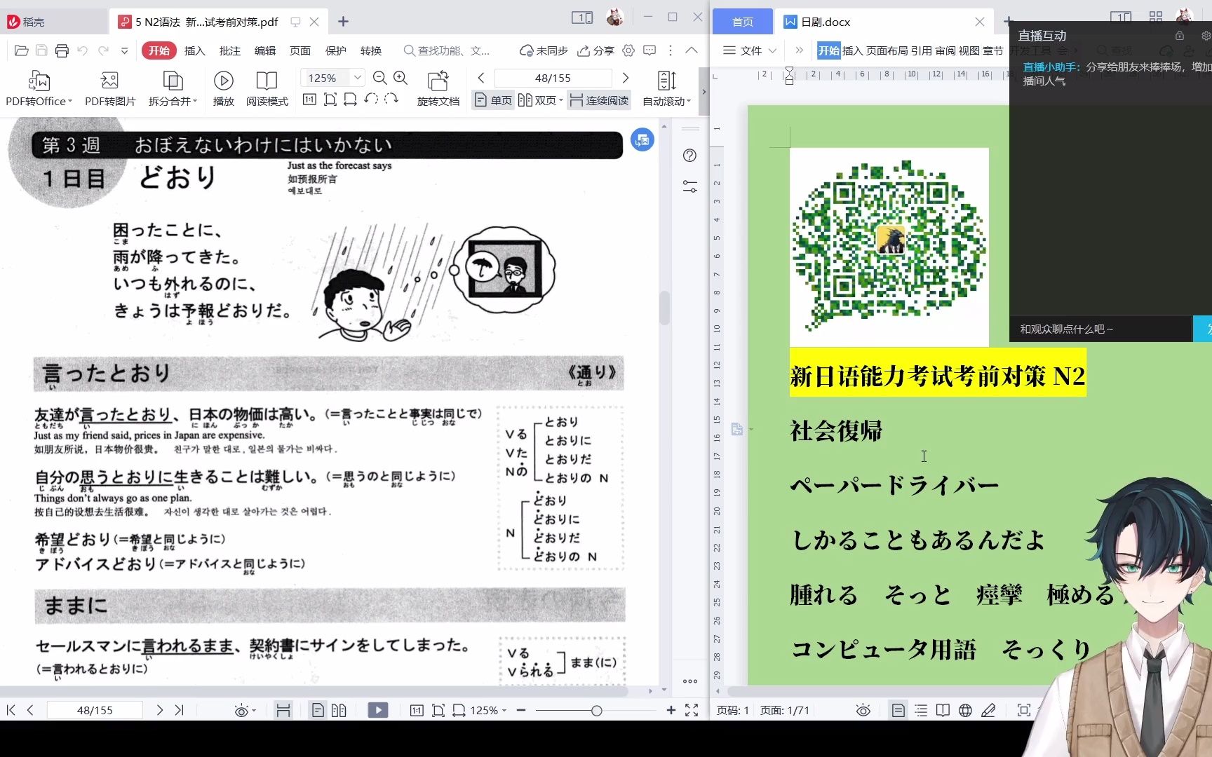Open the 旋转文档 rotate document tool
This screenshot has height=757, width=1212.
click(438, 88)
